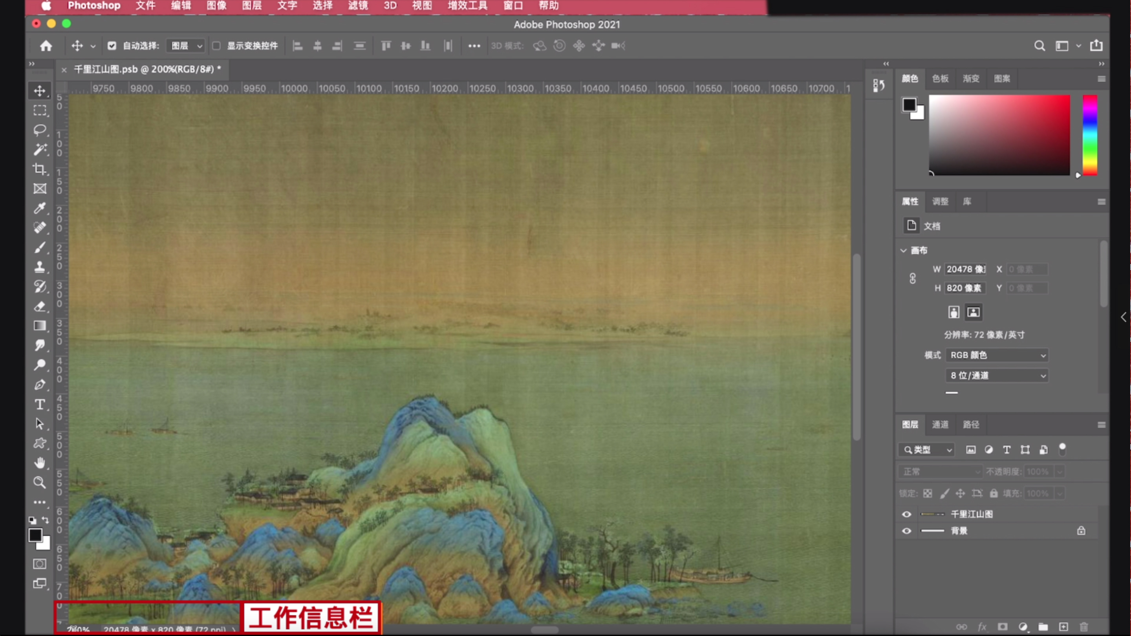
Task: Create a new group folder icon
Action: coord(1043,627)
